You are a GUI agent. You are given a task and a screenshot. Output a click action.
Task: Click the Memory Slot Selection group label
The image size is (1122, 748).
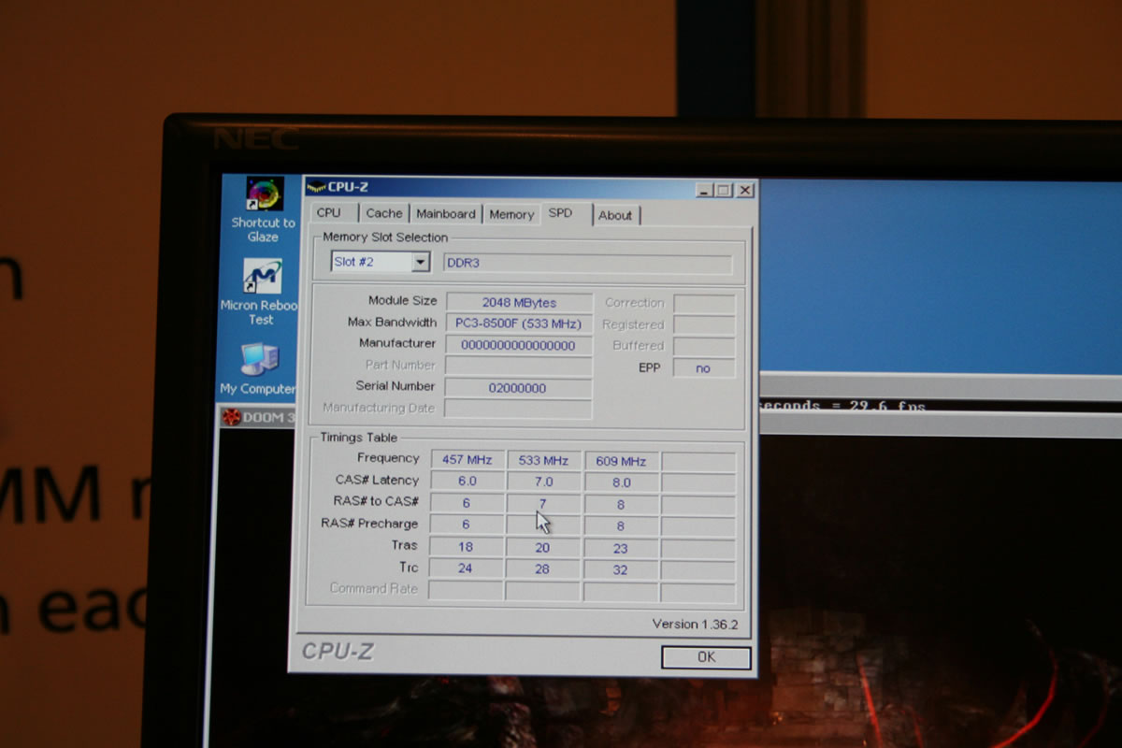(x=385, y=237)
